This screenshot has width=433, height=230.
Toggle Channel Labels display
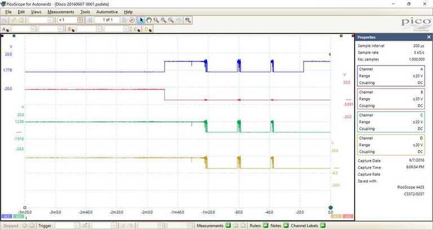tap(325, 225)
